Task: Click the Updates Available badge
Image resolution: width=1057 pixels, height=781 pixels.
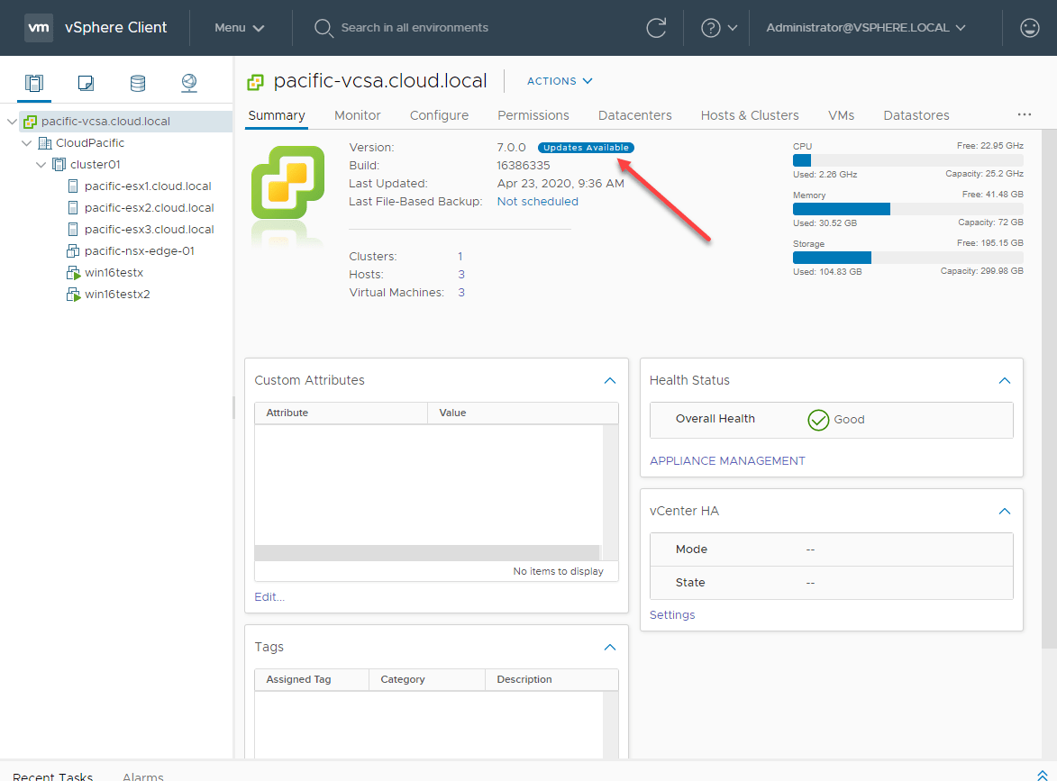Action: coord(586,148)
